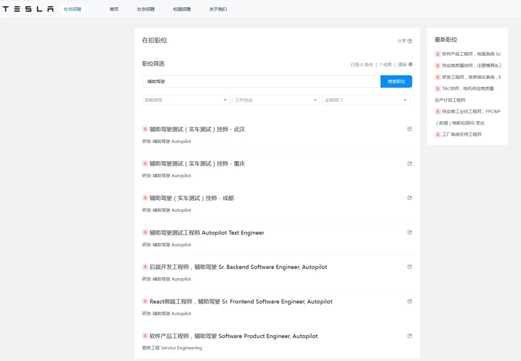Click urgent badge beside Autopilot Test Engineer
This screenshot has width=521, height=361.
pyautogui.click(x=145, y=232)
